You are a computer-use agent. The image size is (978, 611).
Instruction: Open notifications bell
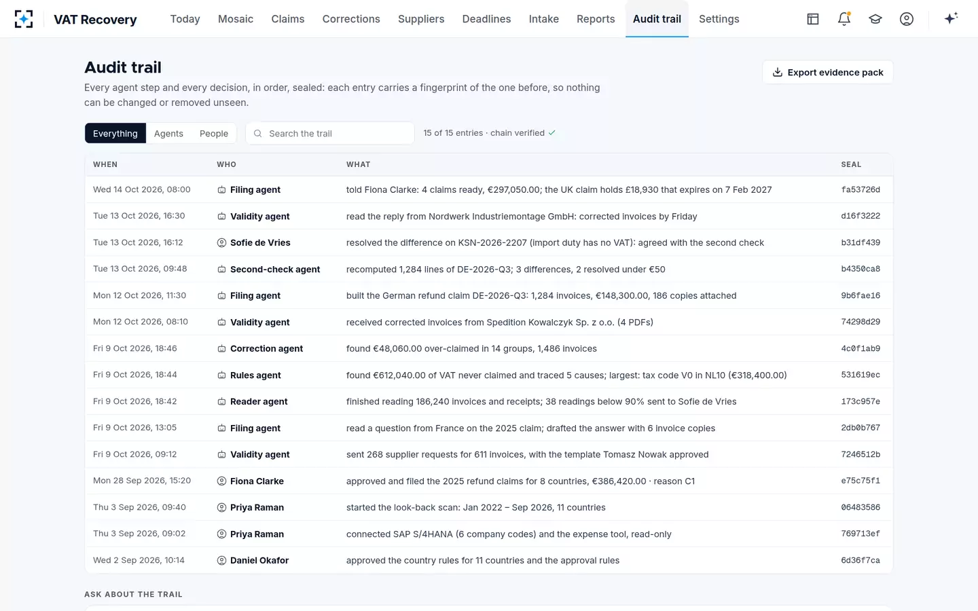tap(844, 19)
